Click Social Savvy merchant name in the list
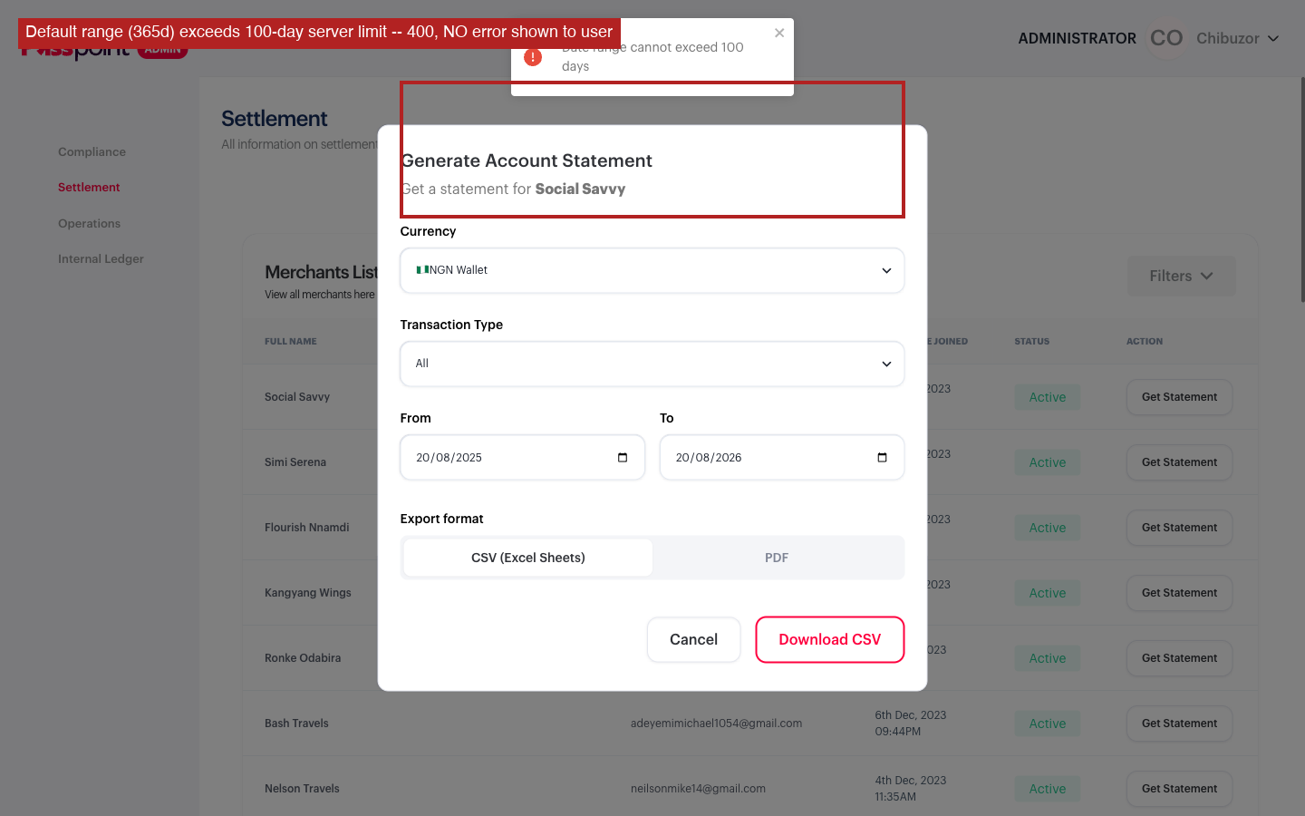This screenshot has height=816, width=1305. tap(297, 397)
